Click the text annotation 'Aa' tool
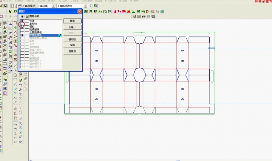Image resolution: width=272 pixels, height=161 pixels. 10,23
